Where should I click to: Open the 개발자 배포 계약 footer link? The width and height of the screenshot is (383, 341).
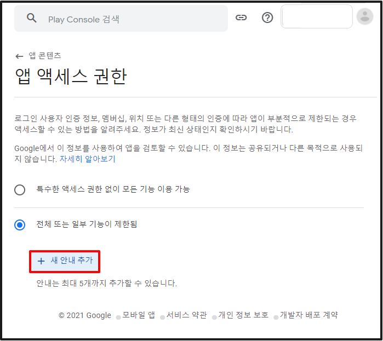pos(308,315)
